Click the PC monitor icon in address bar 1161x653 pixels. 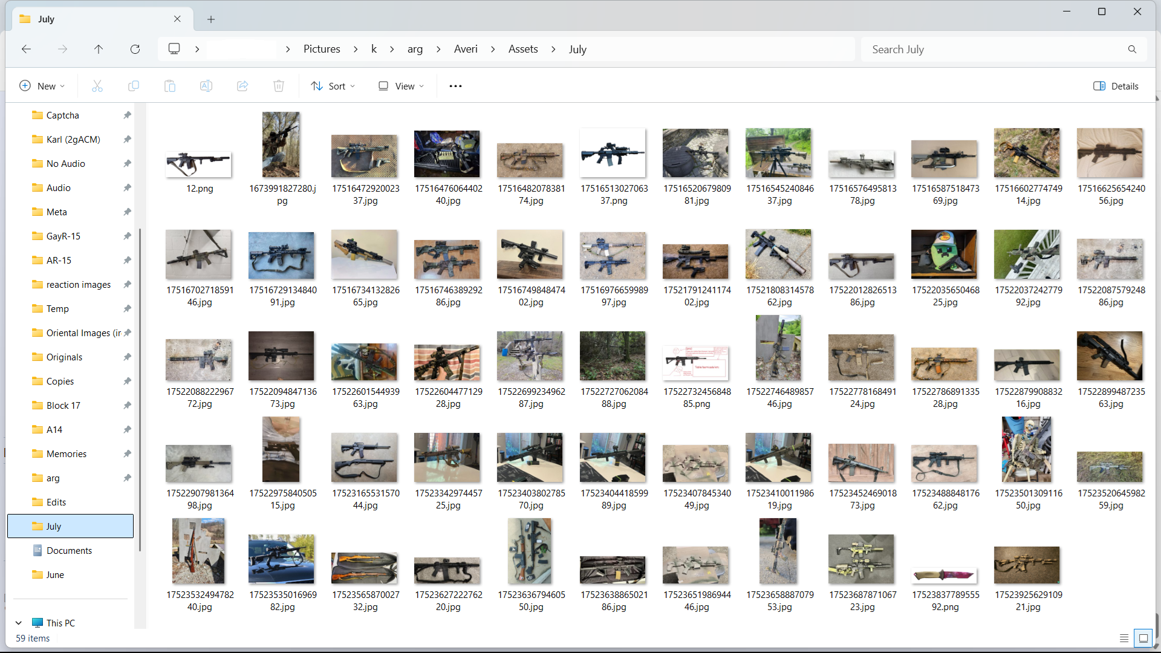coord(174,48)
